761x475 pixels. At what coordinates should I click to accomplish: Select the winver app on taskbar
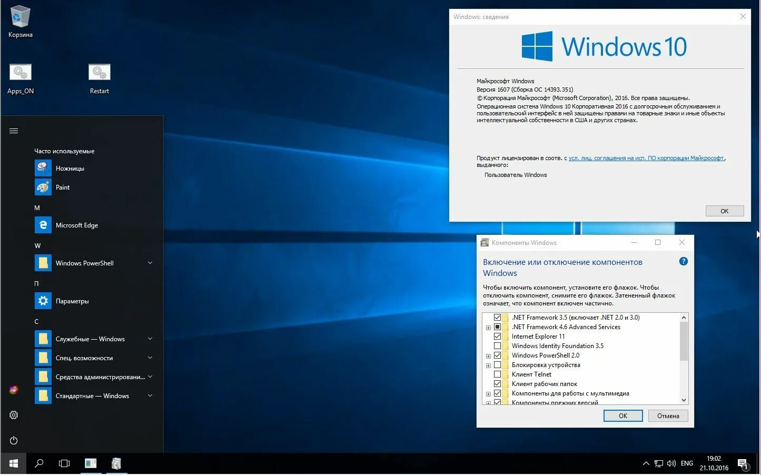click(91, 463)
